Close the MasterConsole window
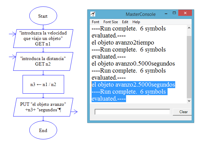Image resolution: width=210 pixels, height=154 pixels. click(185, 13)
